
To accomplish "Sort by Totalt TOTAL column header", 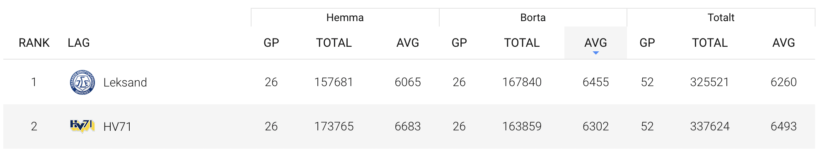I will pos(710,43).
